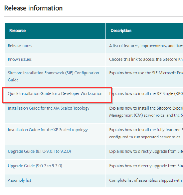Open Installation Guide for the XP Scaled topology
Screen dimensions: 183x195
click(x=48, y=130)
